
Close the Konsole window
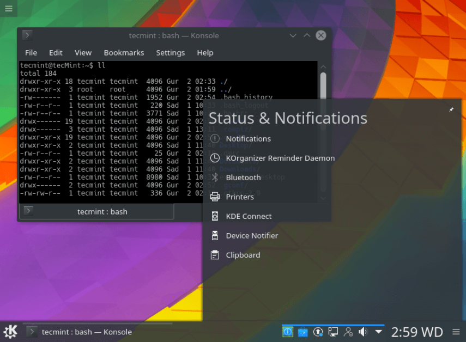tap(320, 35)
